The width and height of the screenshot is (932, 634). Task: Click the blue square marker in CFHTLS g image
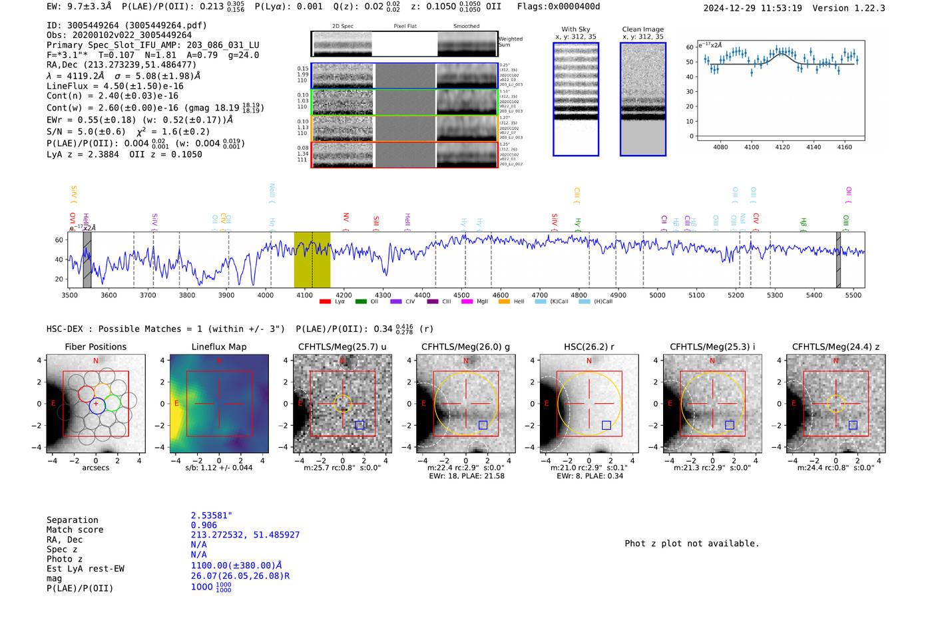[483, 425]
